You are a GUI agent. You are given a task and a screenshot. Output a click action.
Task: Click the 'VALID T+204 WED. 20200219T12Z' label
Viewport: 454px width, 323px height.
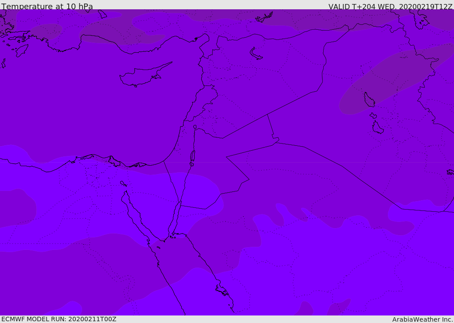[x=390, y=6]
